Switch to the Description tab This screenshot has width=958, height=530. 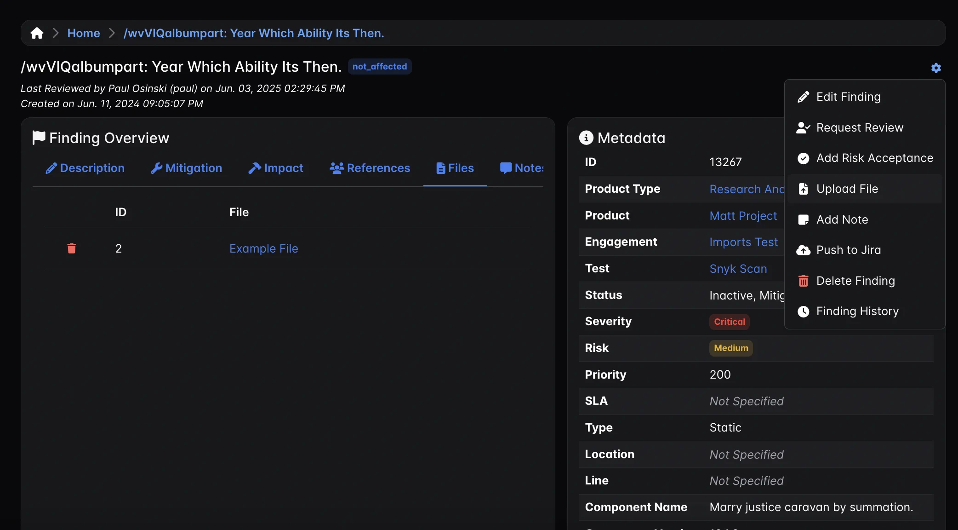point(85,168)
